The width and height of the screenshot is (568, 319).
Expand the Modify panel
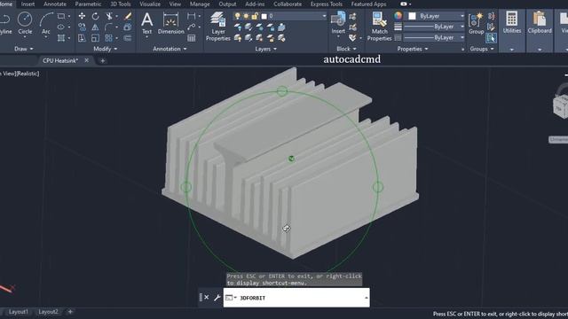pyautogui.click(x=105, y=49)
